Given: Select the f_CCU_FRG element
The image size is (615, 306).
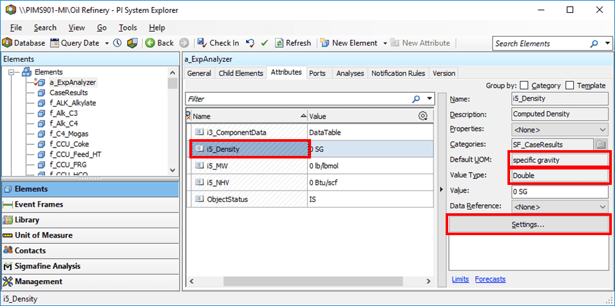Looking at the screenshot, I should 69,164.
